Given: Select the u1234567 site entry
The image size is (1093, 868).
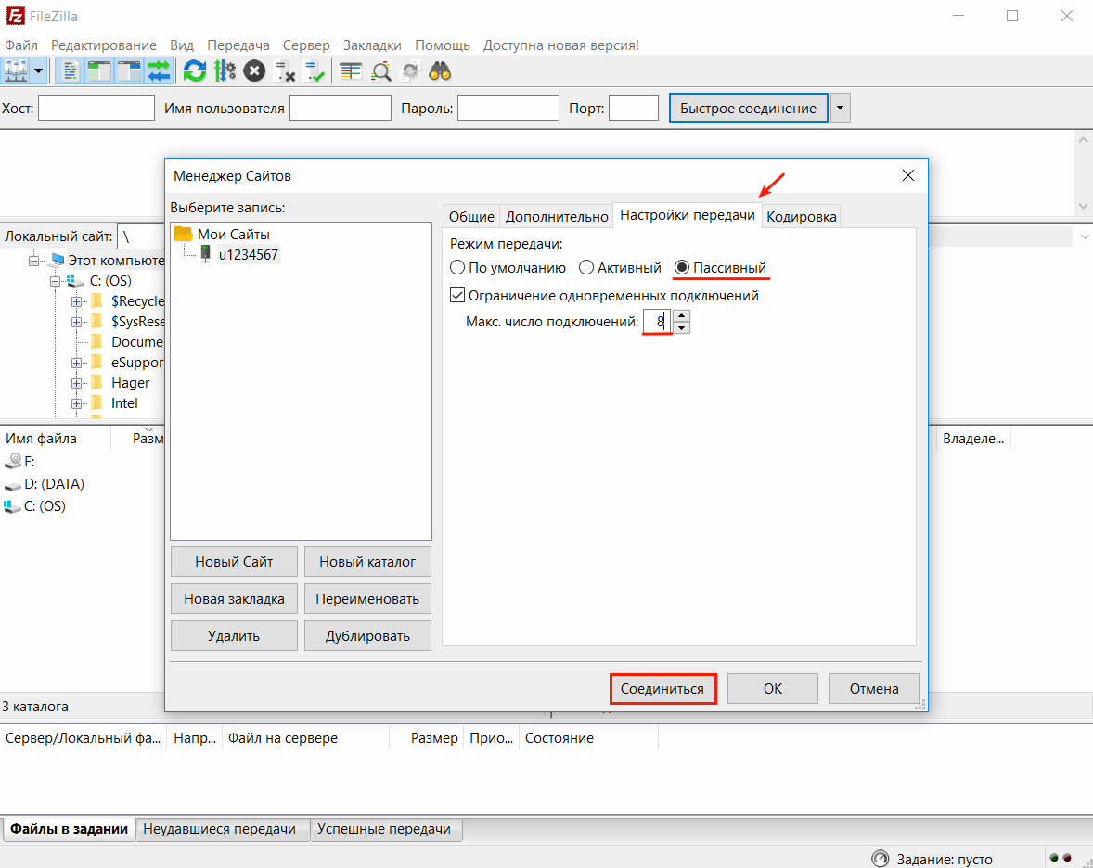Looking at the screenshot, I should point(248,254).
